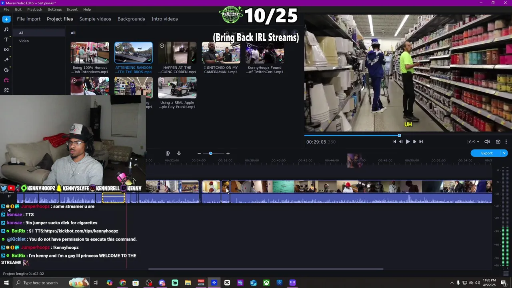512x288 pixels.
Task: Open preview more-options three-dot menu
Action: pyautogui.click(x=506, y=142)
